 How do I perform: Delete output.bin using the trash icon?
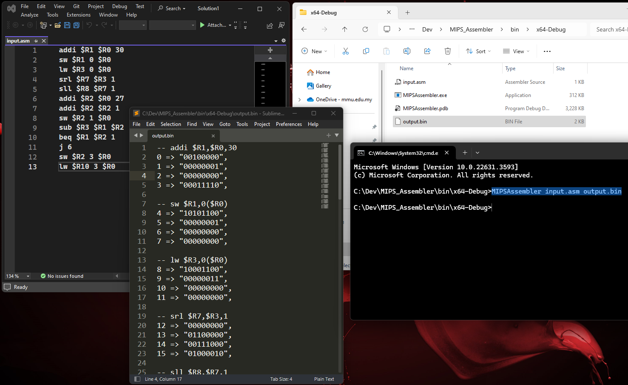(x=448, y=51)
